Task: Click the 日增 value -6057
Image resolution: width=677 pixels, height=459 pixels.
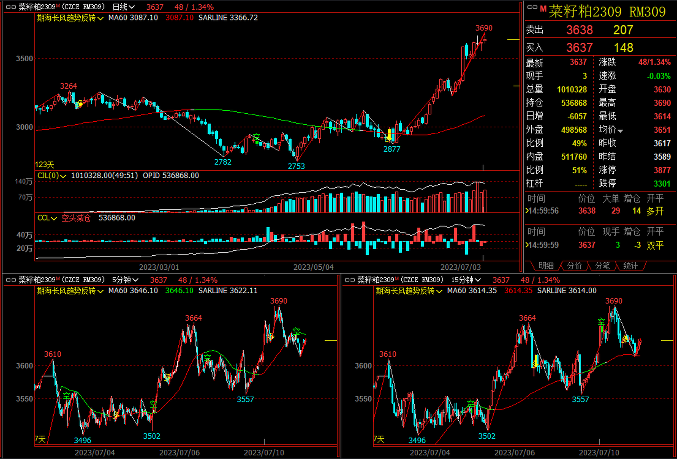Action: coord(577,117)
